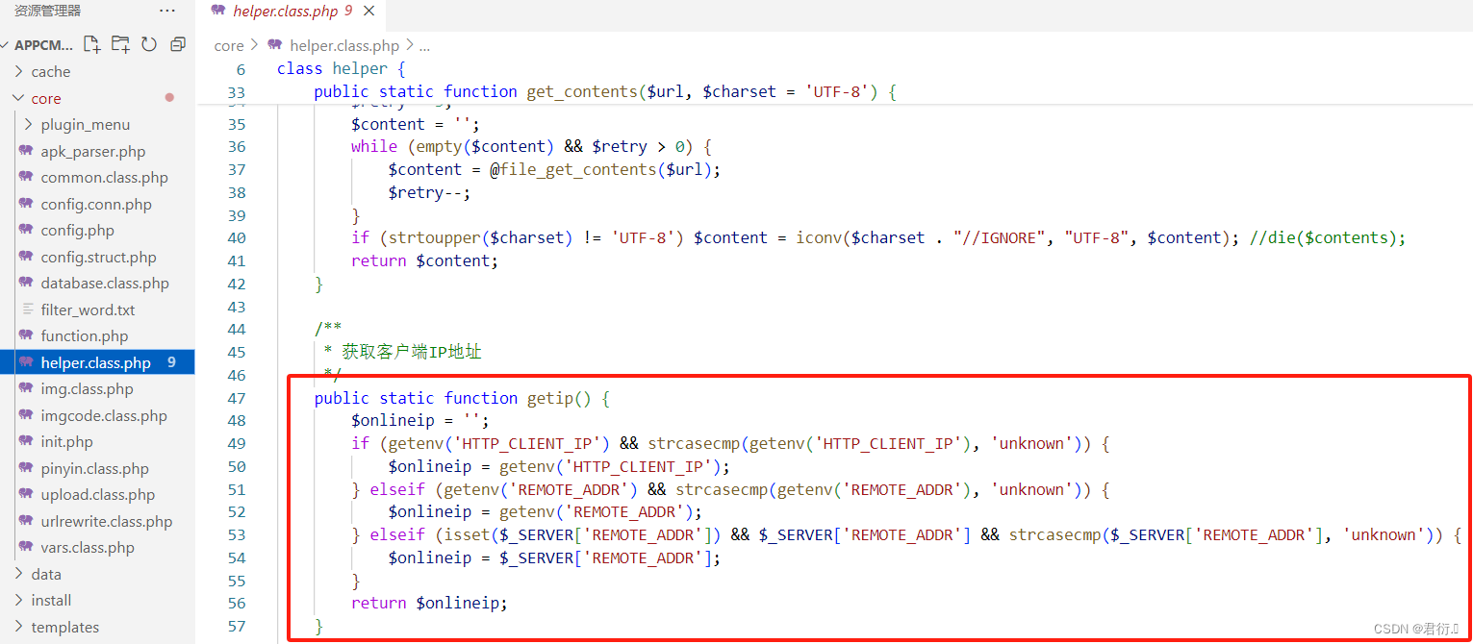Collapse the APPCMS project root

(x=38, y=44)
